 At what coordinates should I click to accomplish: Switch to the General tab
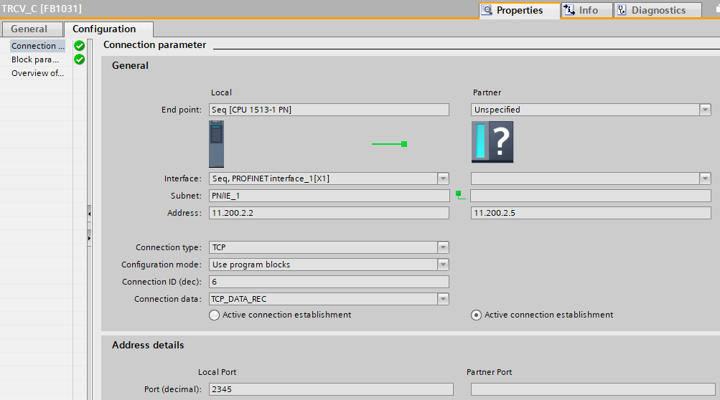(x=29, y=29)
